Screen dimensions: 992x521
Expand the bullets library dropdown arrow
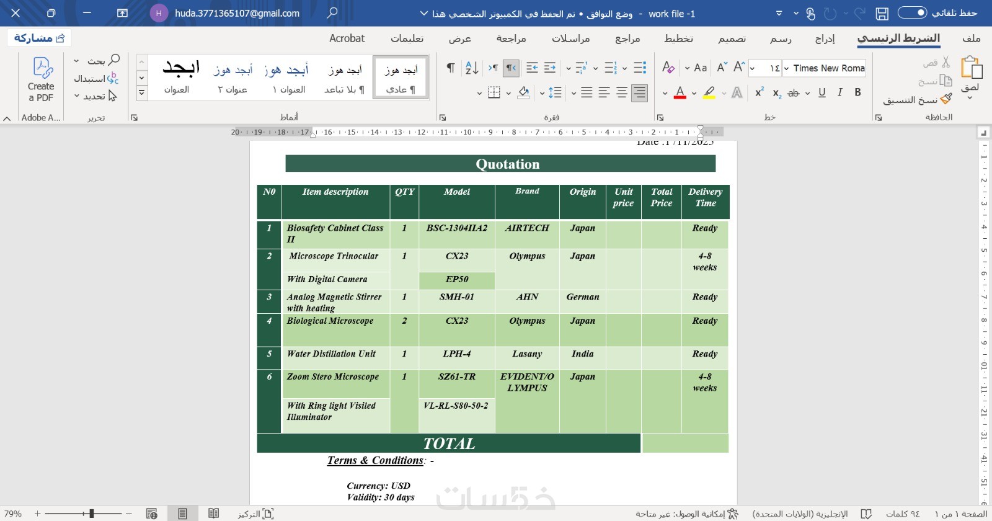pyautogui.click(x=625, y=68)
